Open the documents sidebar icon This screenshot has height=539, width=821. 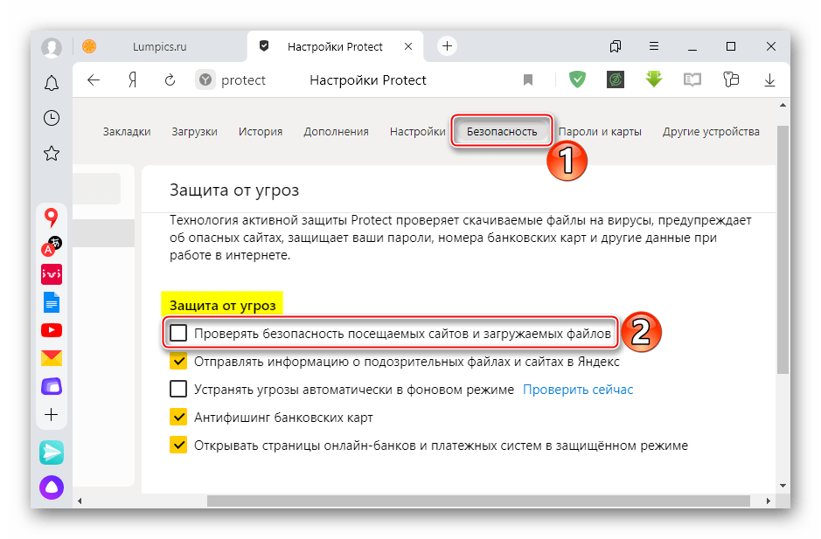click(x=52, y=302)
